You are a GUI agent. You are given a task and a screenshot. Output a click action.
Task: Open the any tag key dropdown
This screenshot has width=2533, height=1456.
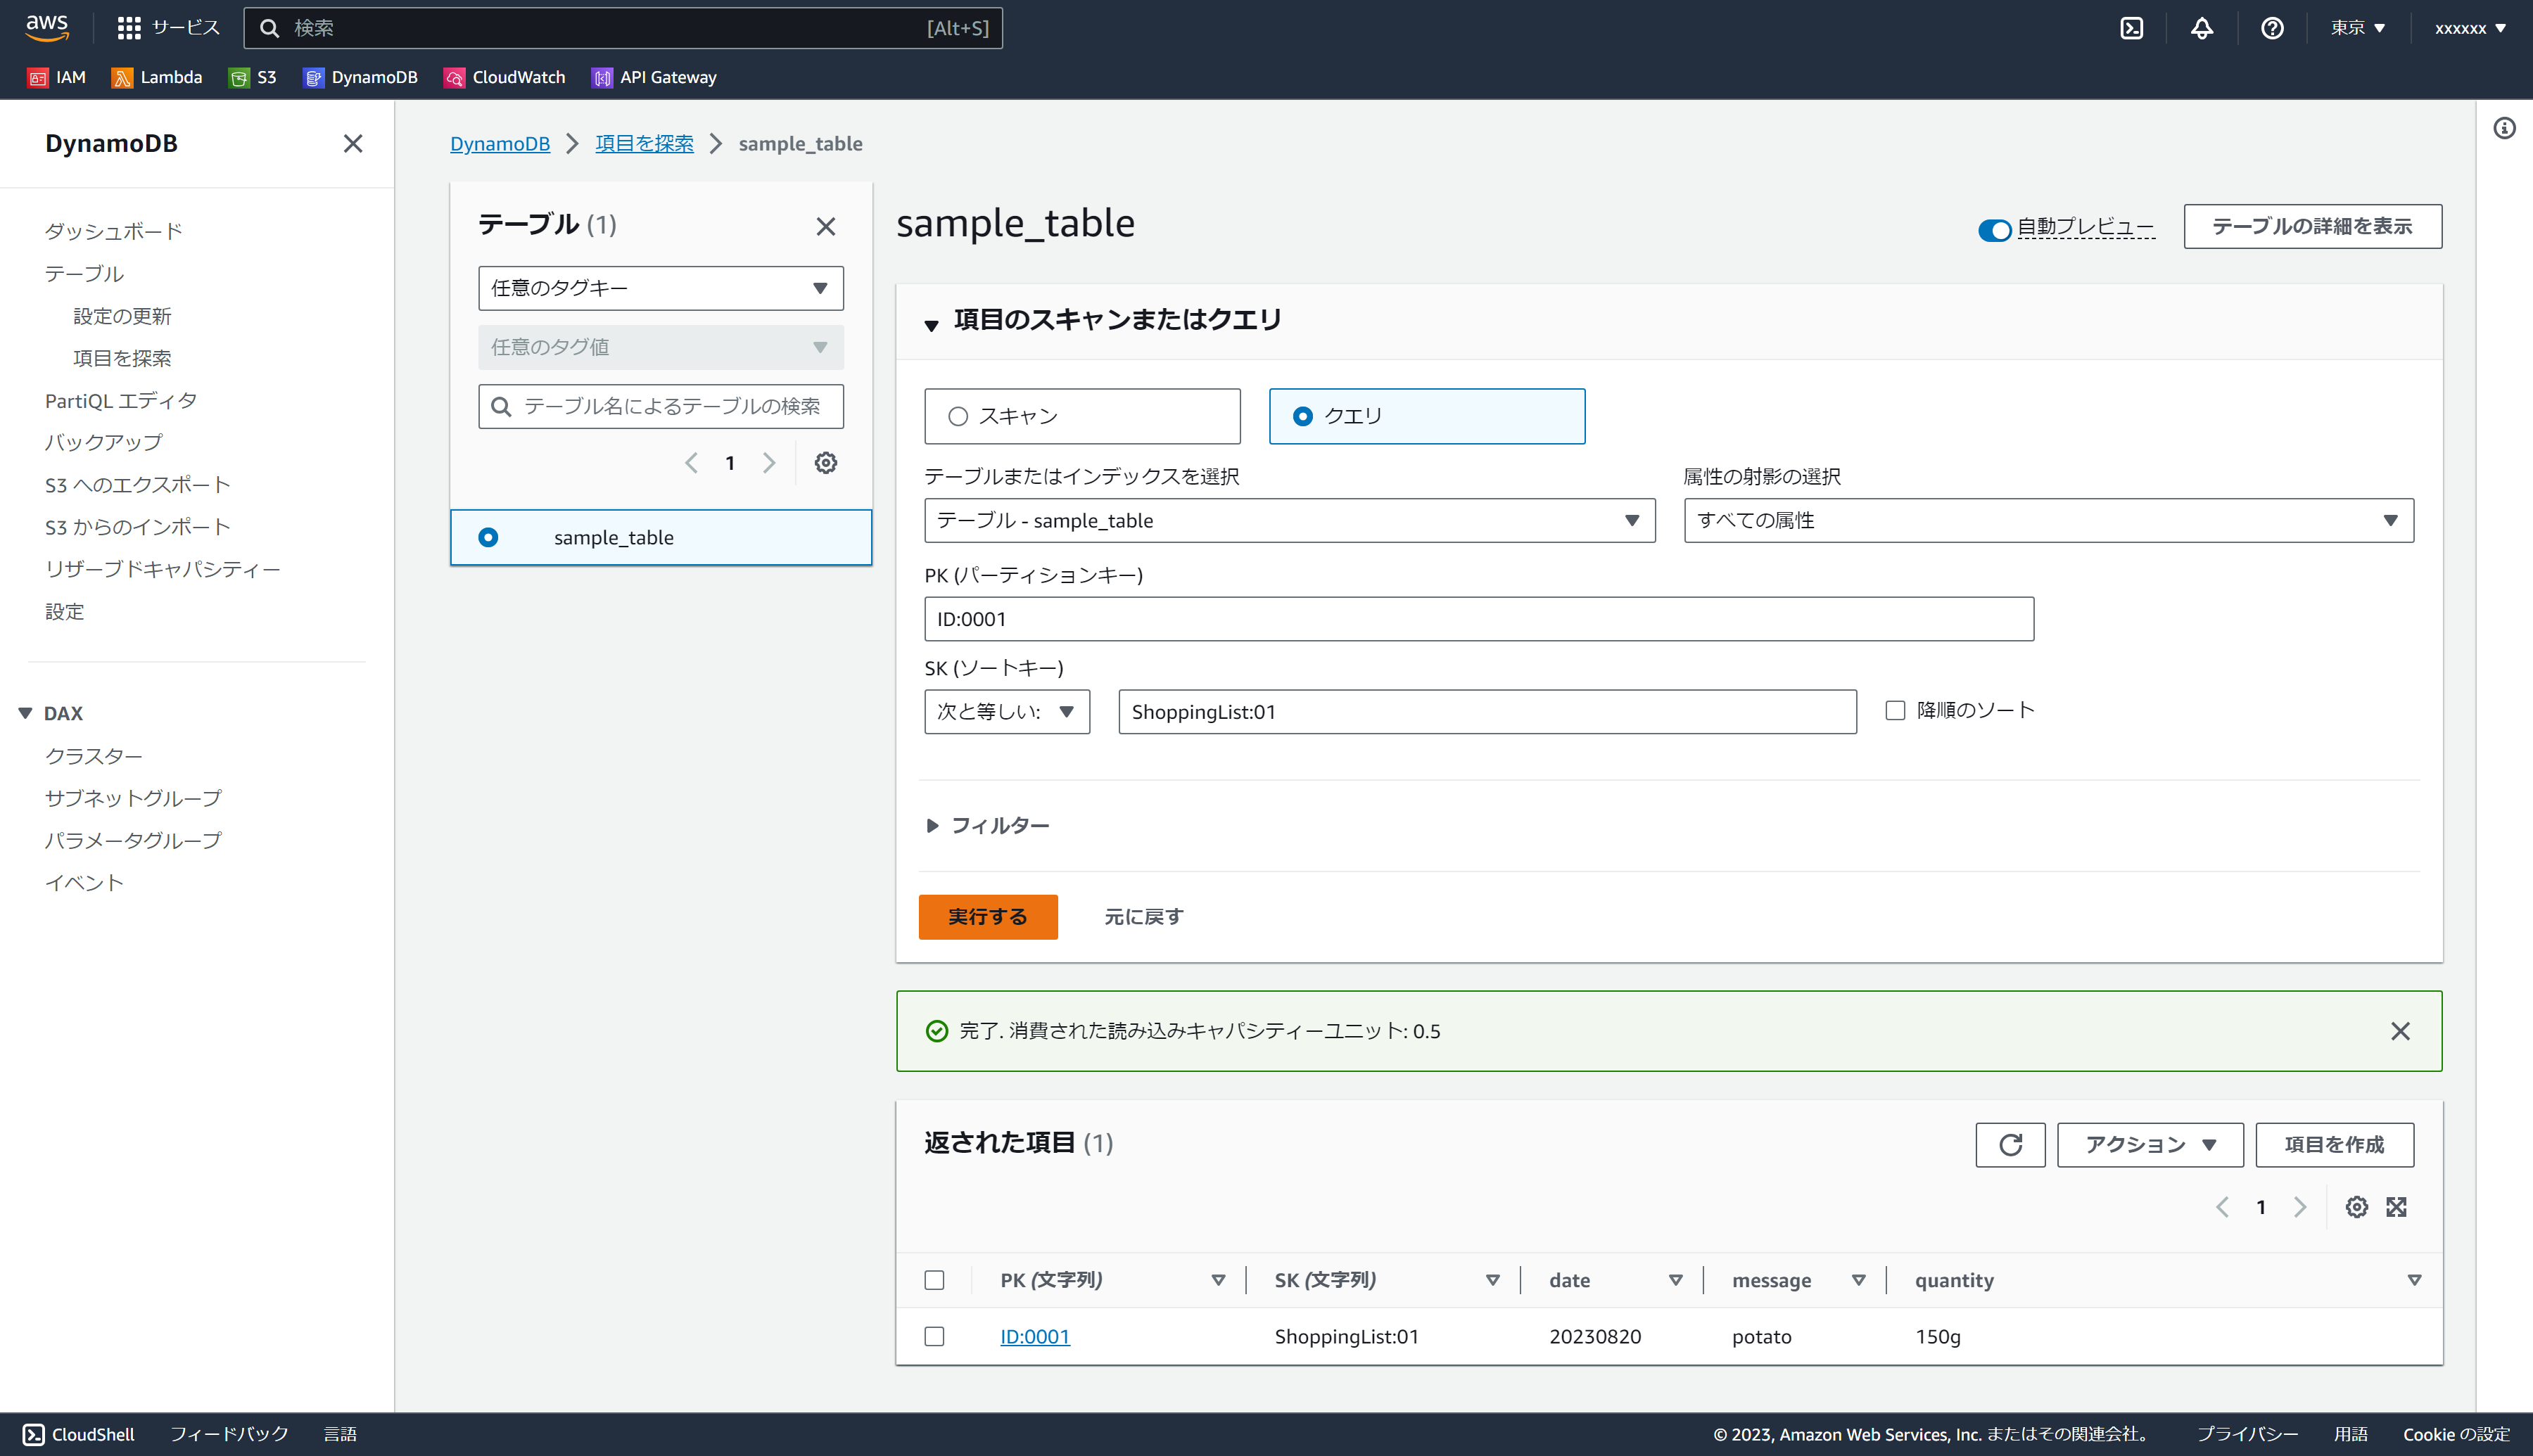pos(661,288)
